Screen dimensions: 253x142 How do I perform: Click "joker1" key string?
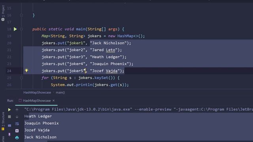click(x=76, y=43)
